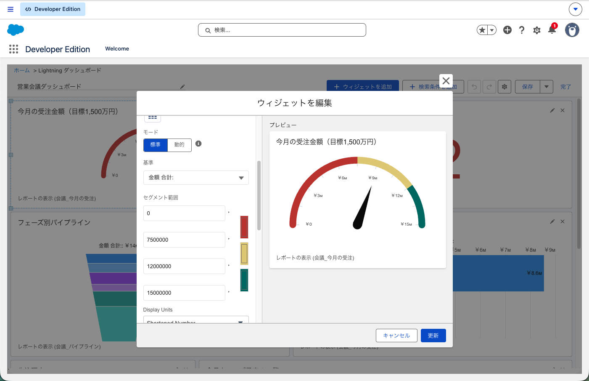Open the Welcome tab

click(117, 49)
